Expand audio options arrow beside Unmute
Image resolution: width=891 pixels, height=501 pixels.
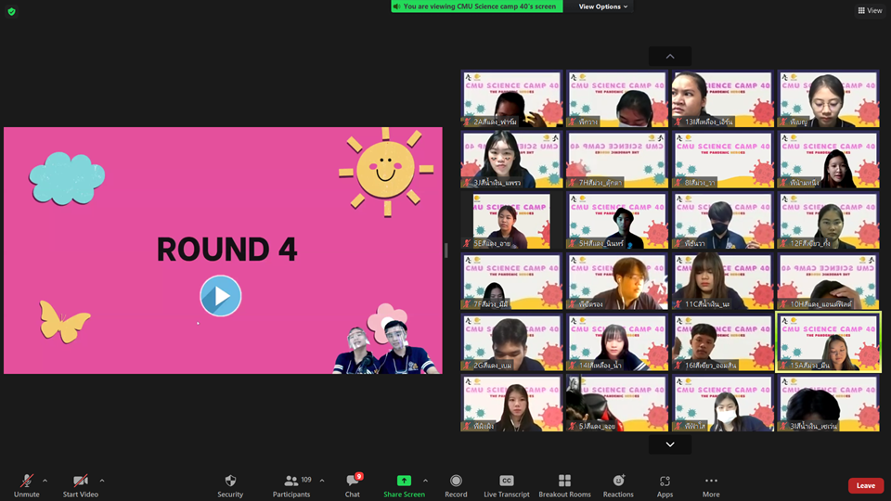pyautogui.click(x=45, y=481)
